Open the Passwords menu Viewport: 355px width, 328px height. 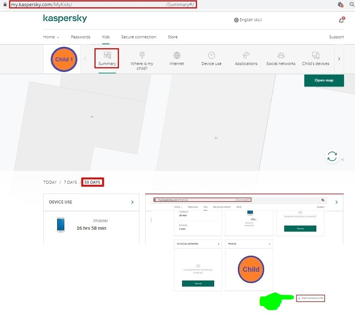pos(81,37)
